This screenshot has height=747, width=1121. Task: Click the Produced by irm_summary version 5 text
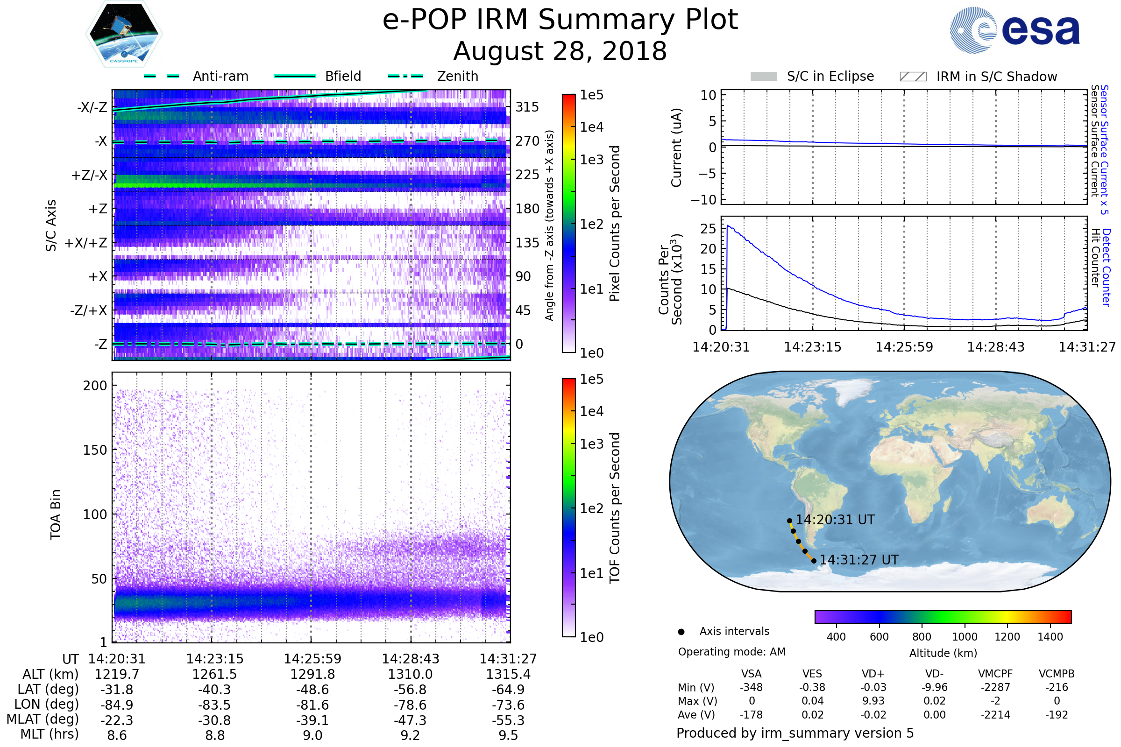[x=795, y=733]
